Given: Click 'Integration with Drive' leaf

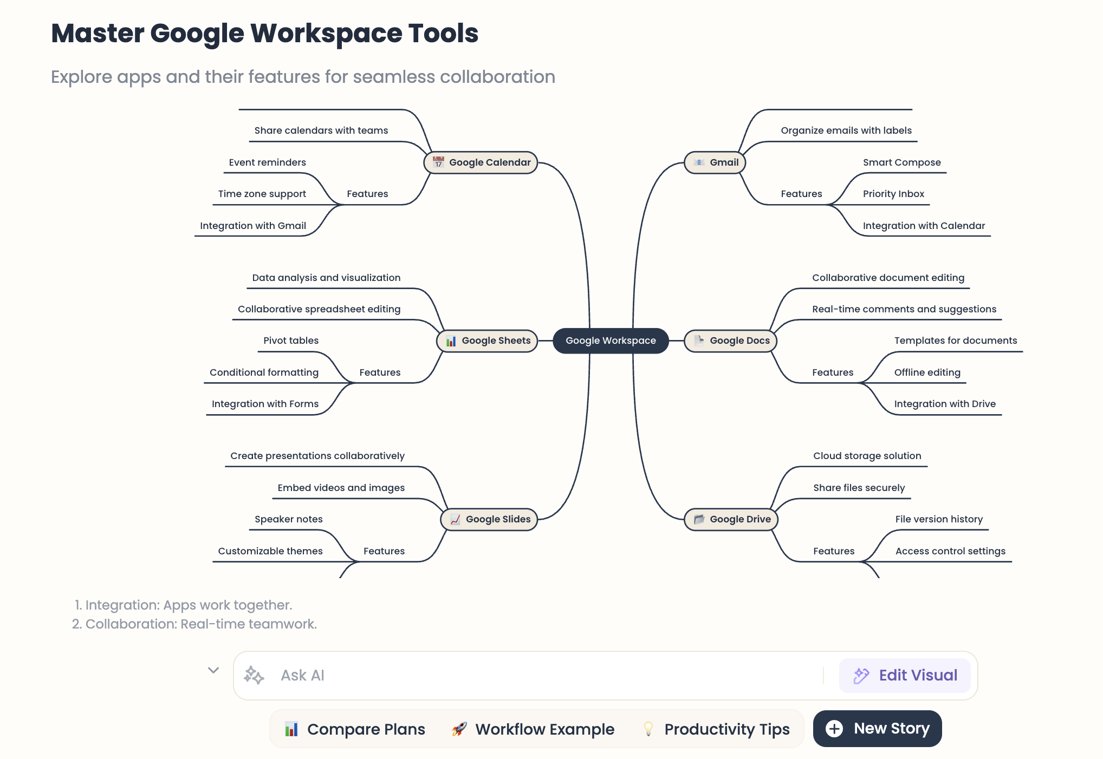Looking at the screenshot, I should pyautogui.click(x=945, y=404).
